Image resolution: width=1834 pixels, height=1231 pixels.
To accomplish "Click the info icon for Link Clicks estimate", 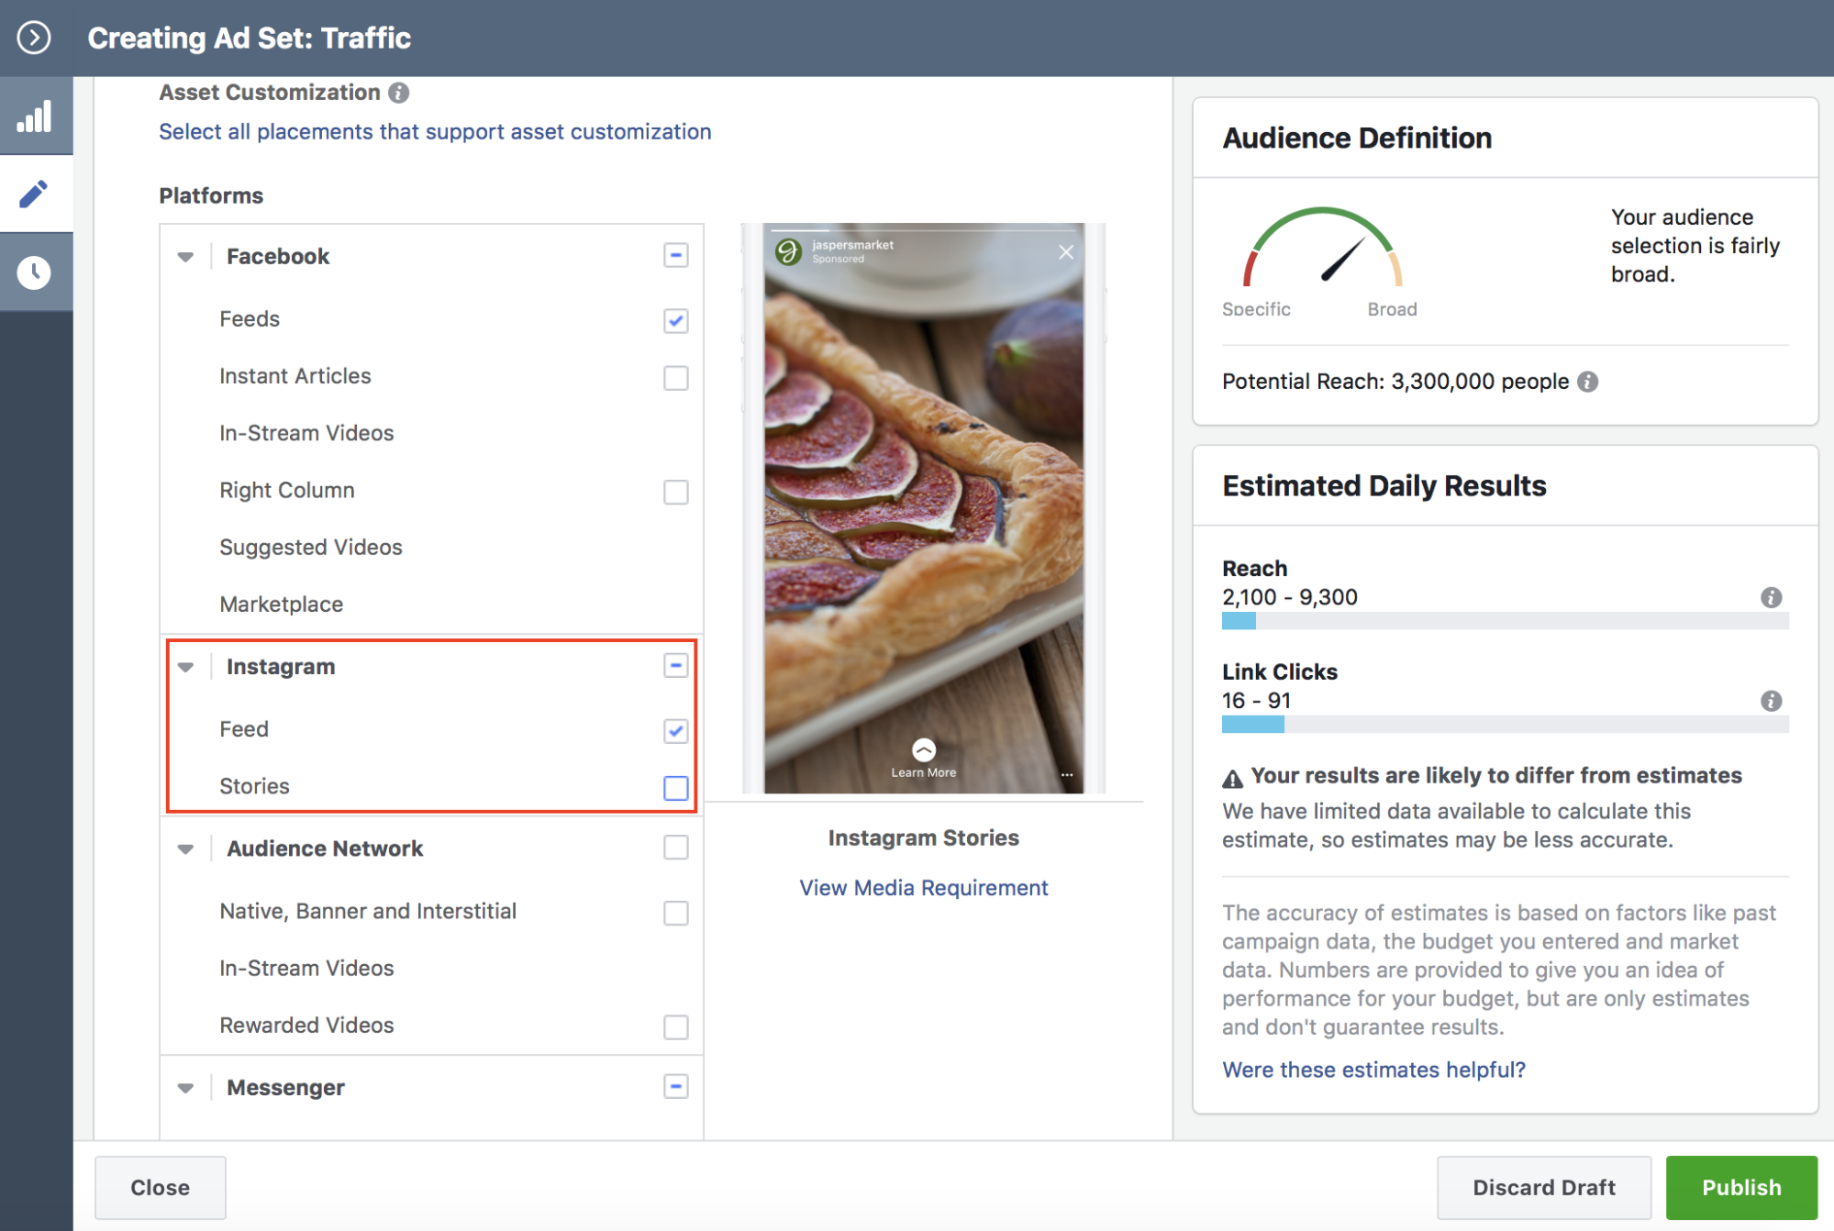I will pos(1771,701).
